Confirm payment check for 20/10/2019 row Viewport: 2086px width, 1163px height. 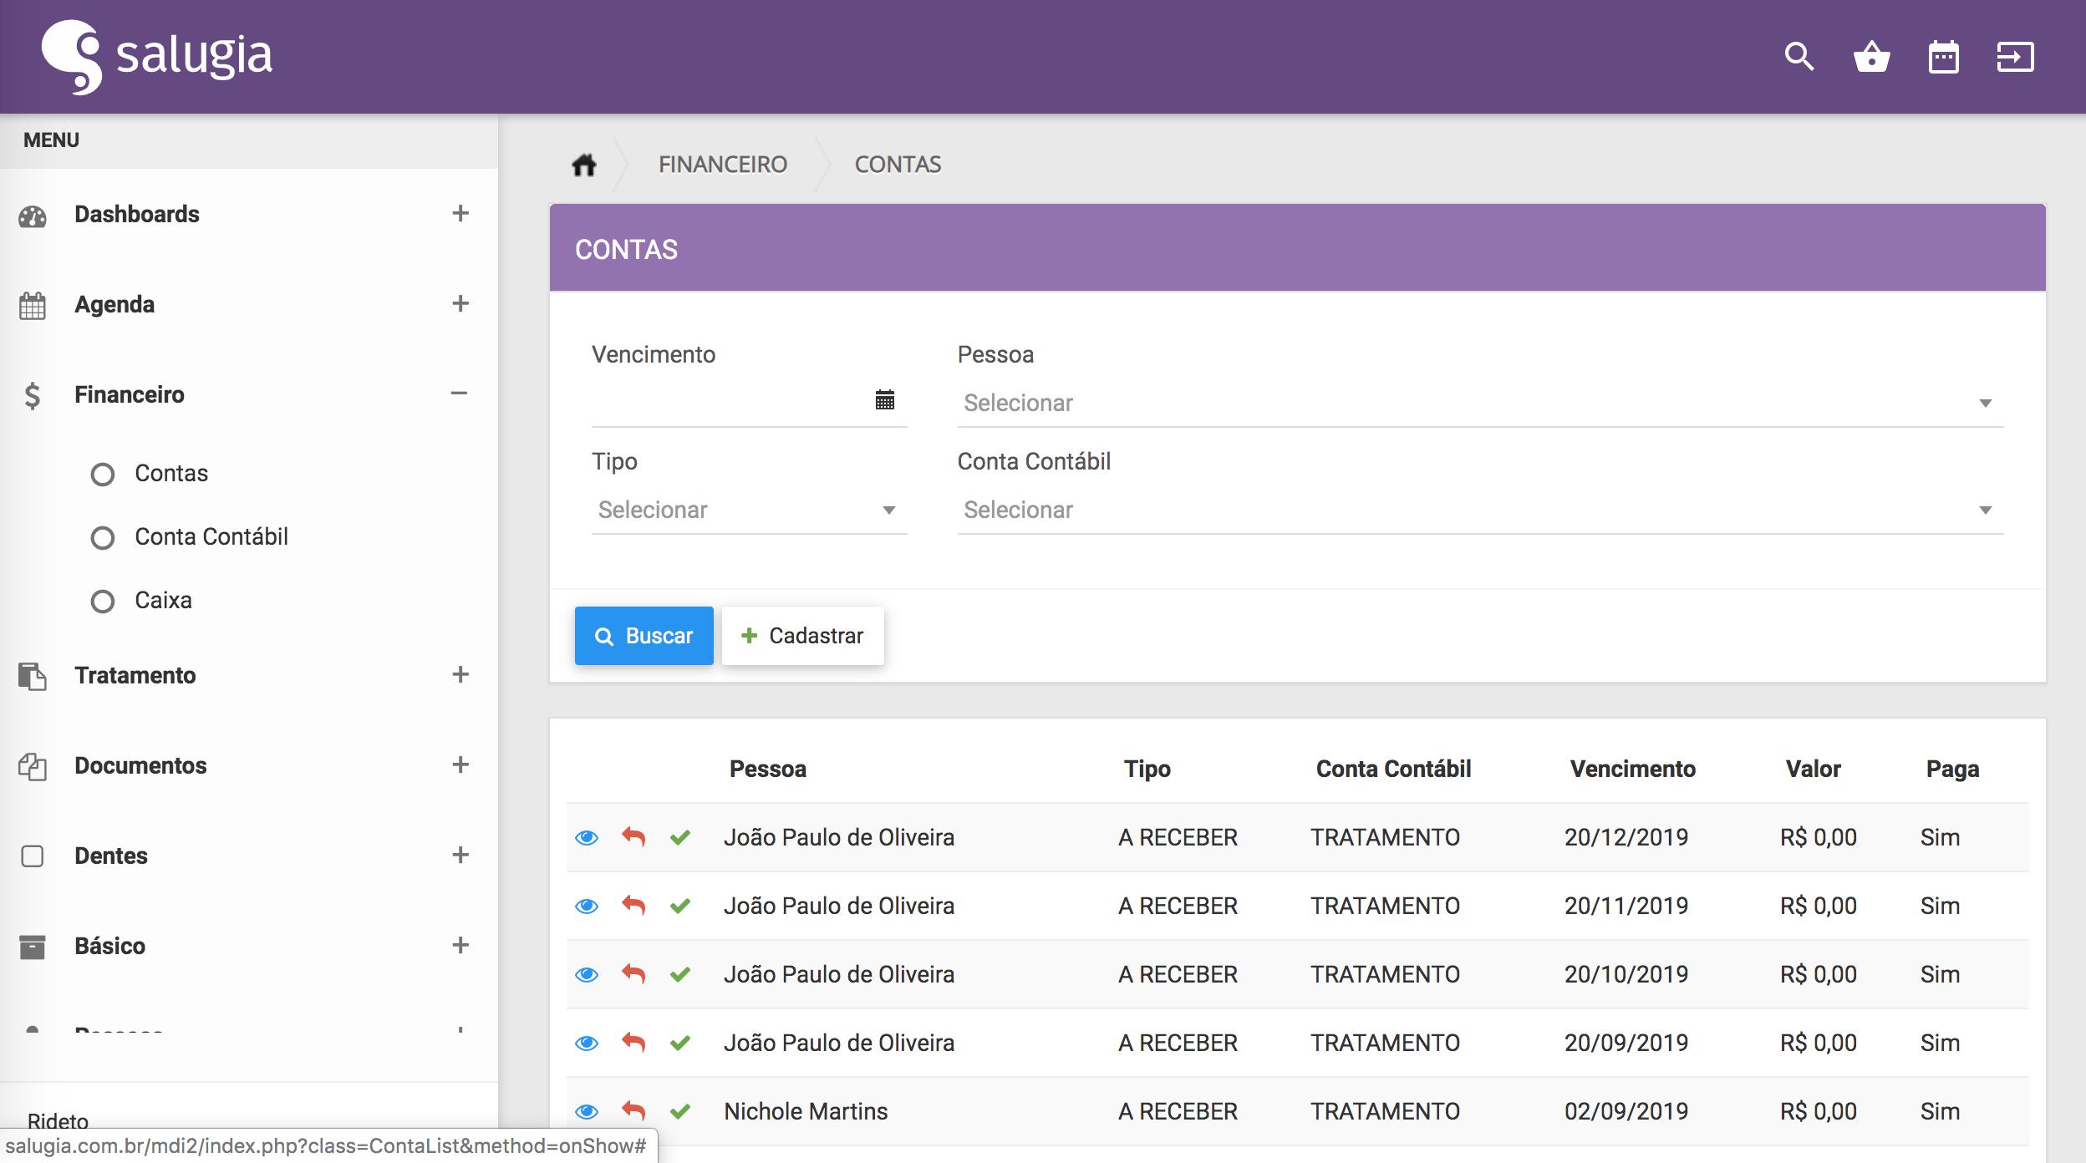pyautogui.click(x=680, y=974)
